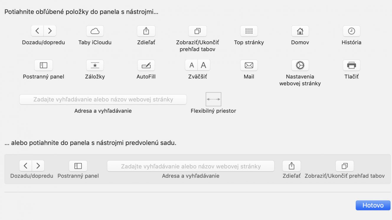Select the Zdieľať share icon in the upper grid
The height and width of the screenshot is (220, 392).
pos(146,31)
